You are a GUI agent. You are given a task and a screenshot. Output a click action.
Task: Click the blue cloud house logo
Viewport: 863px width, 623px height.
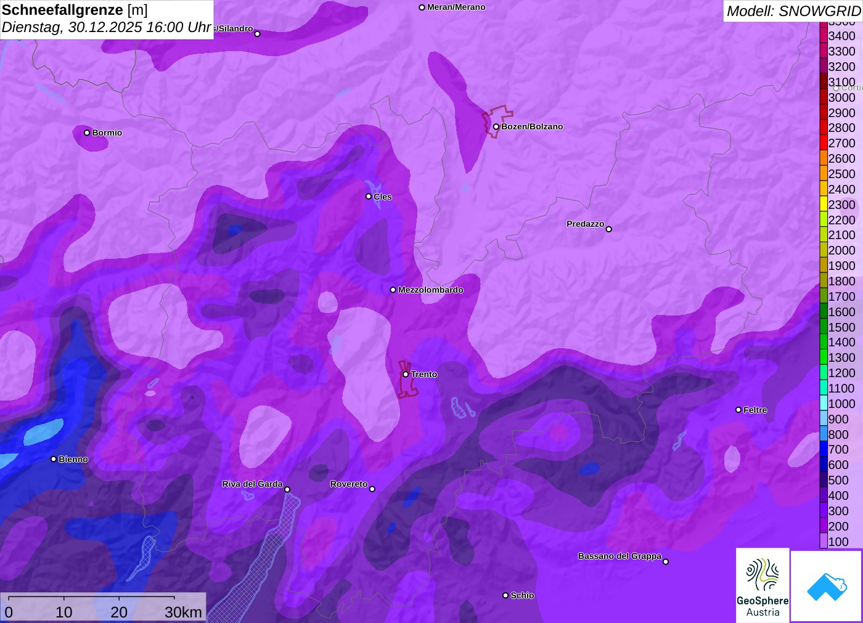[827, 586]
